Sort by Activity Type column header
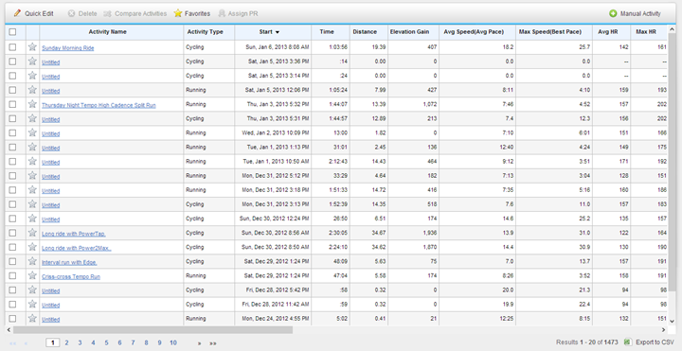 coord(206,32)
